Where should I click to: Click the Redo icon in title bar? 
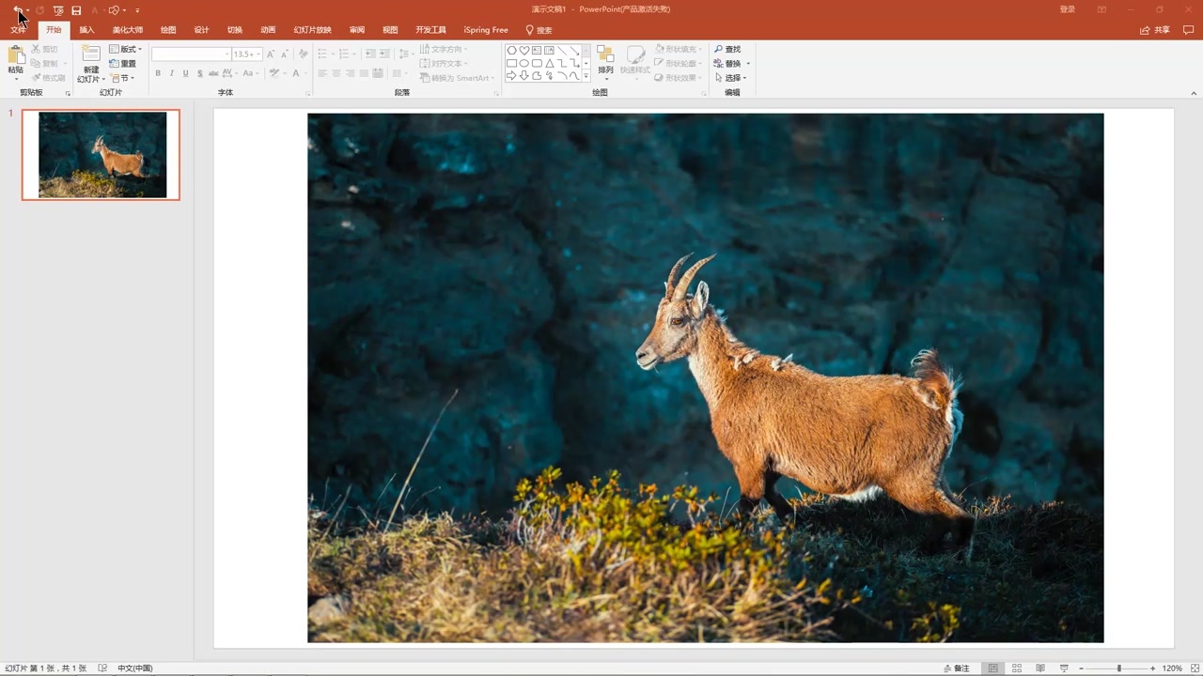click(x=39, y=10)
